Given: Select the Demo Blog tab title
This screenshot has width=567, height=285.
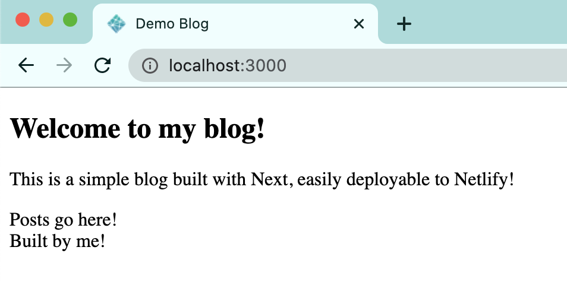Looking at the screenshot, I should 172,24.
